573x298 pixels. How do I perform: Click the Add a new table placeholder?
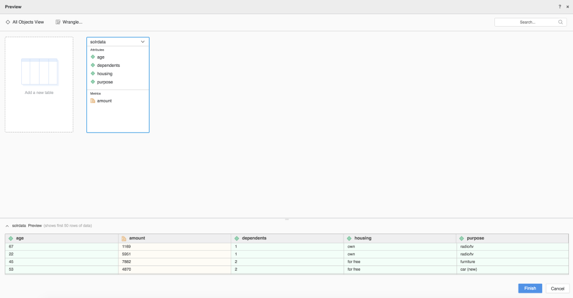(39, 85)
